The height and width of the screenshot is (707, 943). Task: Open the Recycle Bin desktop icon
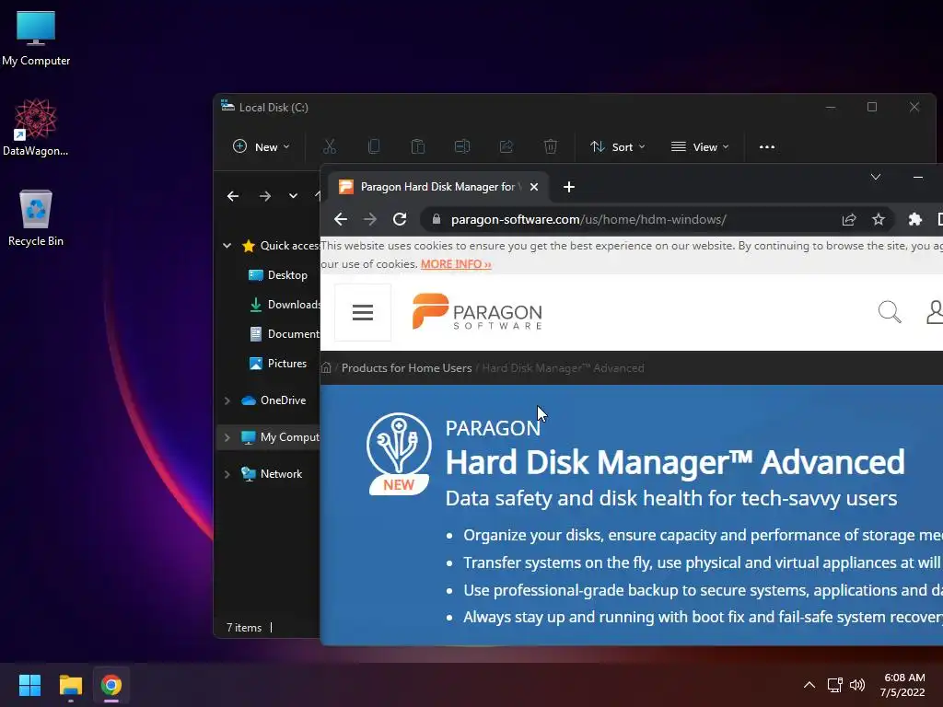click(36, 217)
